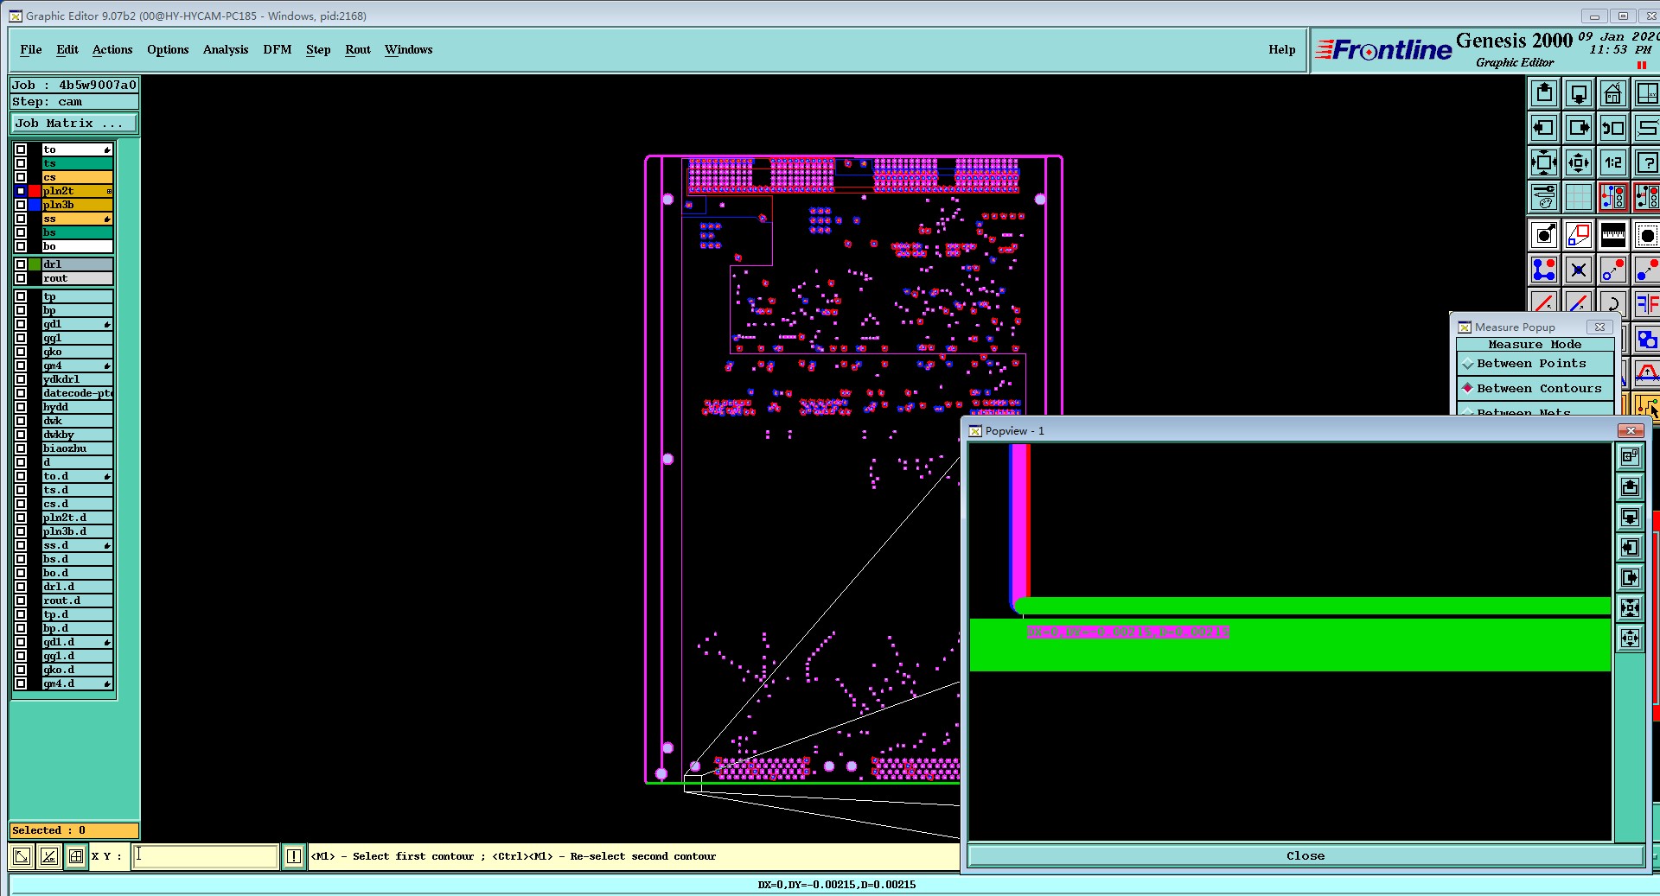Select the dotted-box circle selection tool
The width and height of the screenshot is (1660, 896).
click(1647, 235)
